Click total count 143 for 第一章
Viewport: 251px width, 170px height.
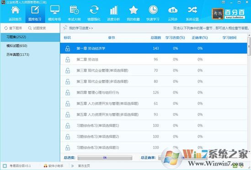[x=156, y=48]
